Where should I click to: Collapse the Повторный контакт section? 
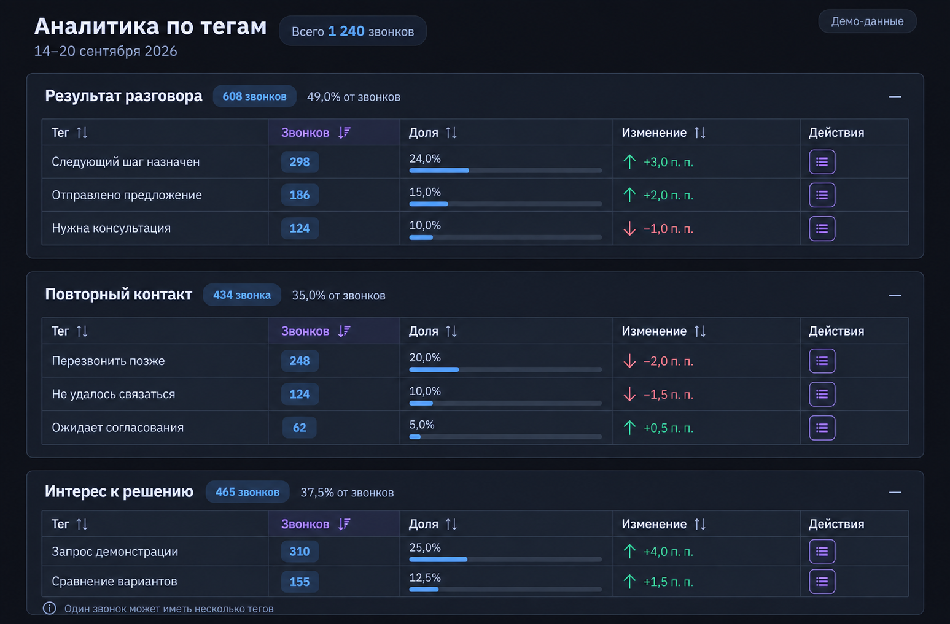[895, 295]
